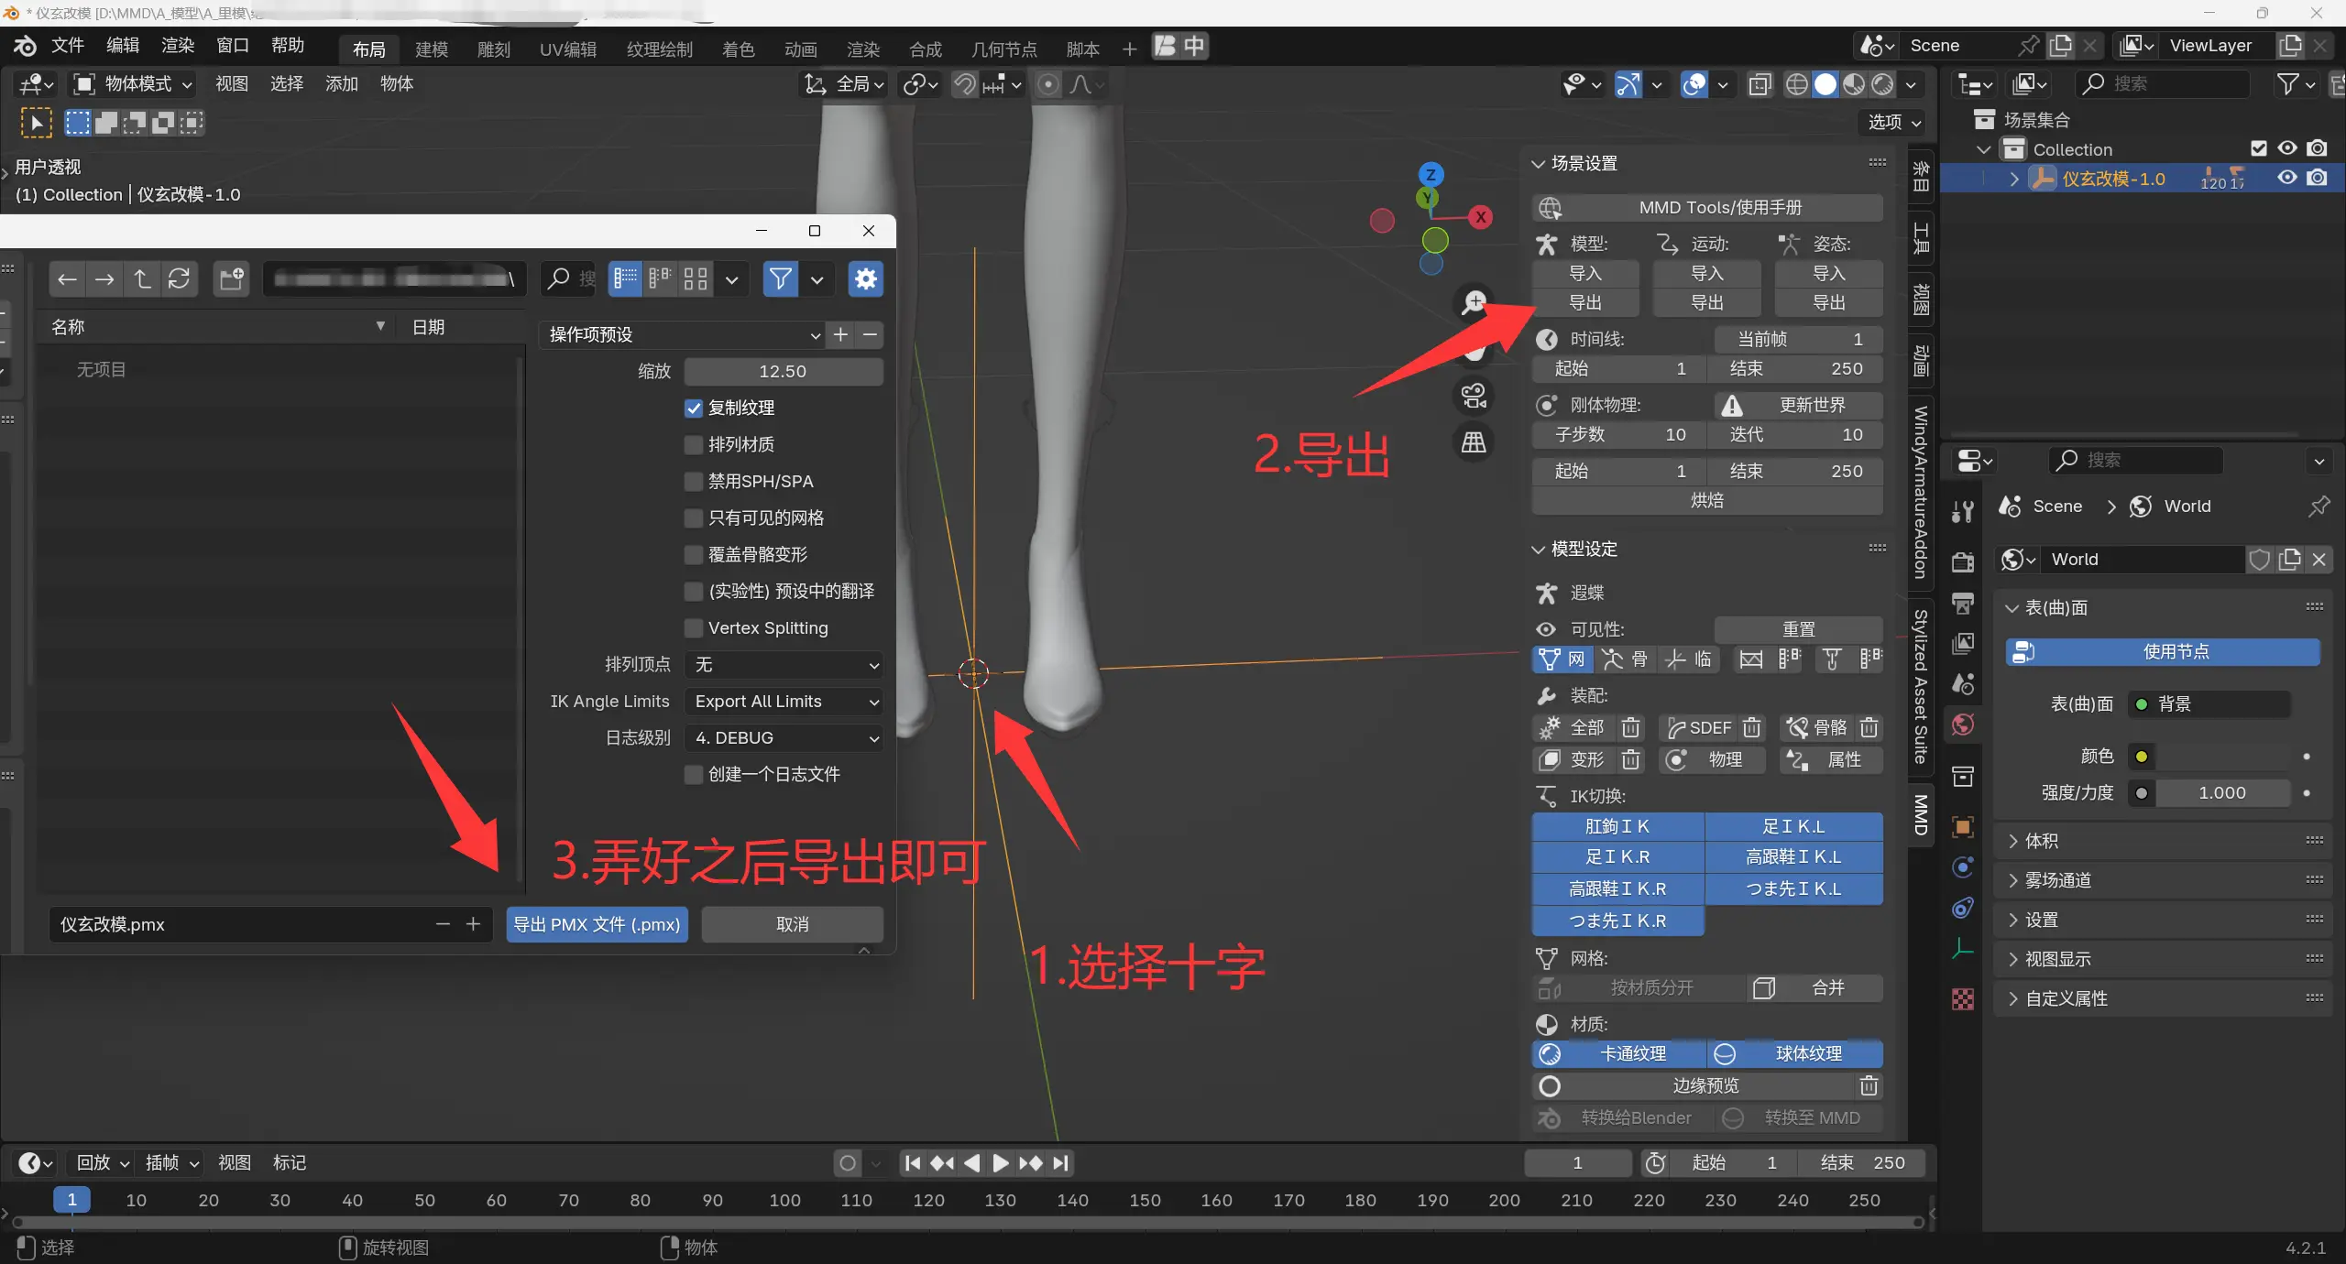
Task: Open the IK Angle Limits dropdown
Action: (784, 701)
